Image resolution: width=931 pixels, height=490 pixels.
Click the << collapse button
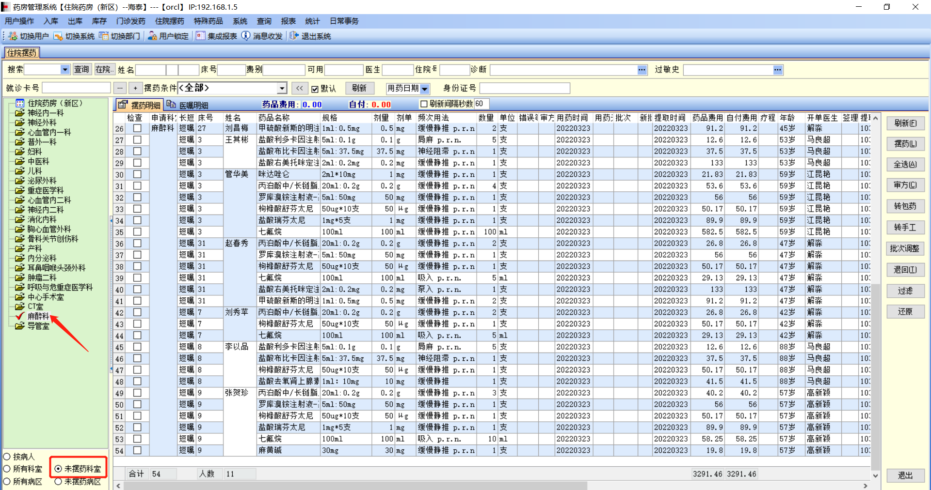click(x=300, y=88)
